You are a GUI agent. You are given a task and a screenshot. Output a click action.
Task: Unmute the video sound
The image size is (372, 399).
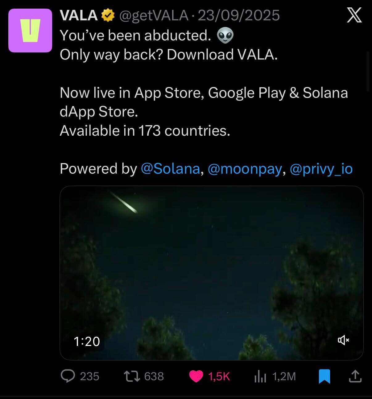tap(343, 340)
